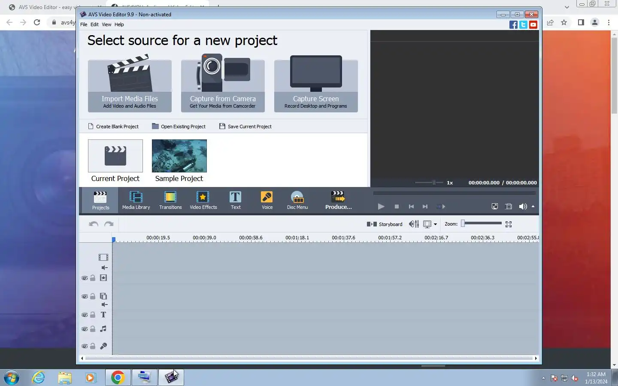
Task: Take a snapshot with camera icon
Action: (x=509, y=206)
